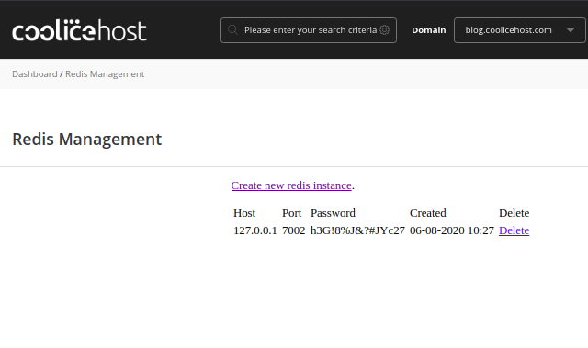This screenshot has height=348, width=588.
Task: Open the blog.coolicehost.com domain dropdown
Action: coord(519,30)
